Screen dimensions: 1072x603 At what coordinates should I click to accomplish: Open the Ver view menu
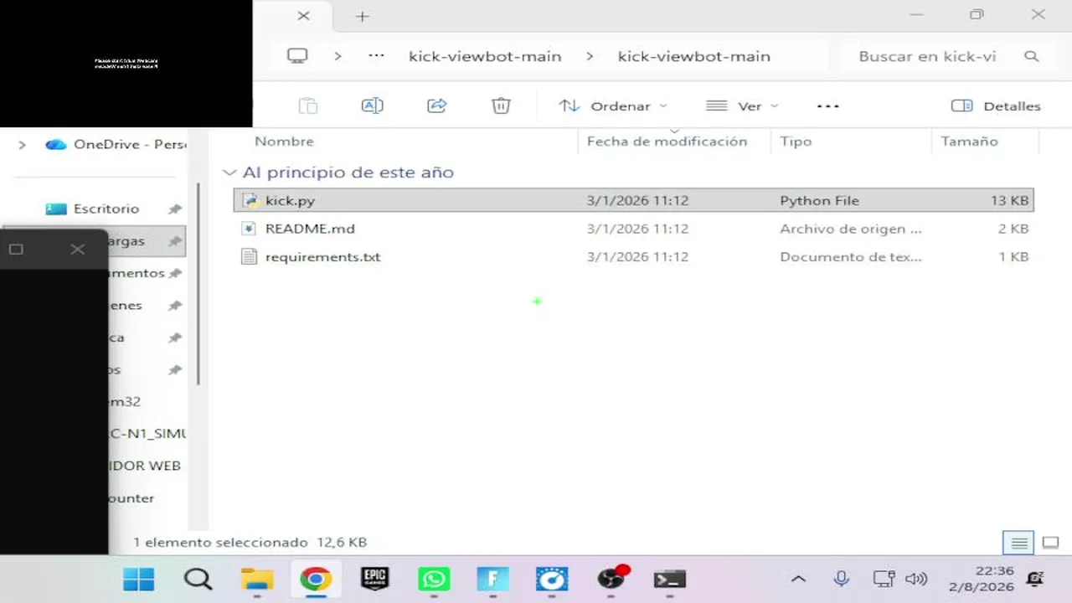[742, 106]
